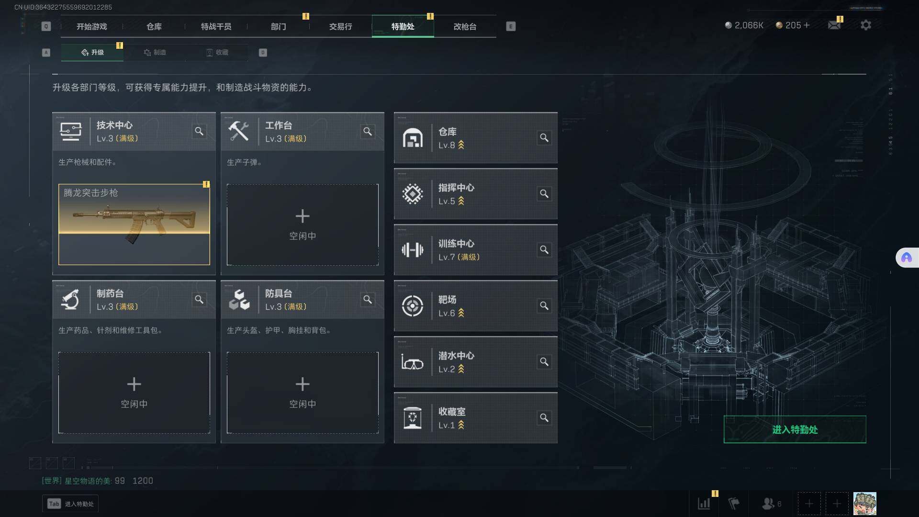Select the 腾龙突击步枪 production thumbnail

(134, 225)
